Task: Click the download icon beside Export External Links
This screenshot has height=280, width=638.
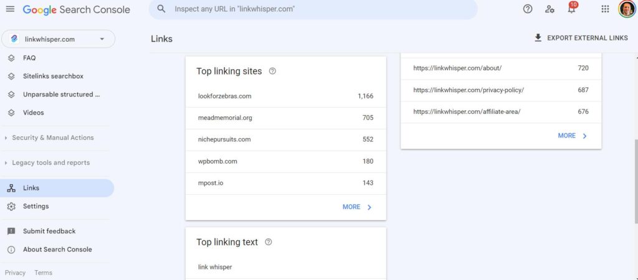Action: tap(538, 38)
